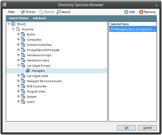Click the green Add plus icon

(x=126, y=12)
